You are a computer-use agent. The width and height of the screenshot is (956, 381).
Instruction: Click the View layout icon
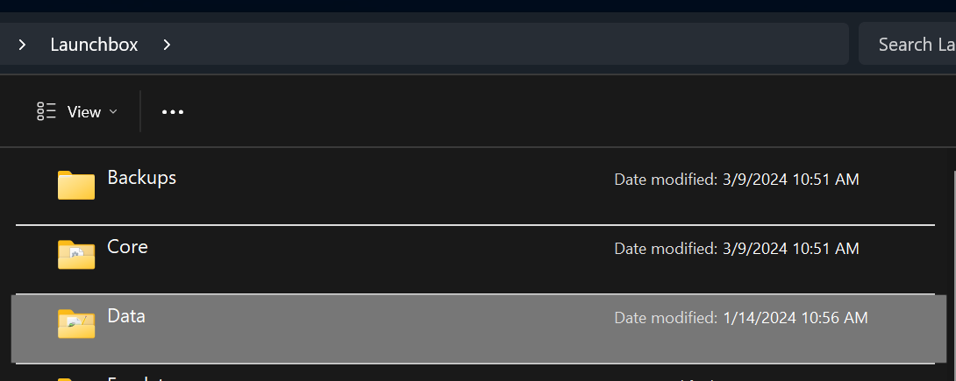pos(46,111)
